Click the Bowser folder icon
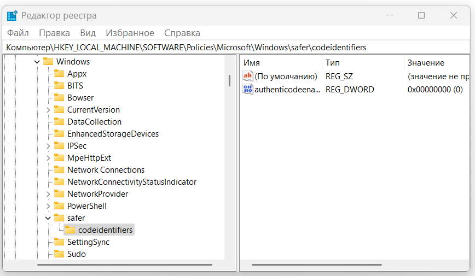 coord(59,97)
